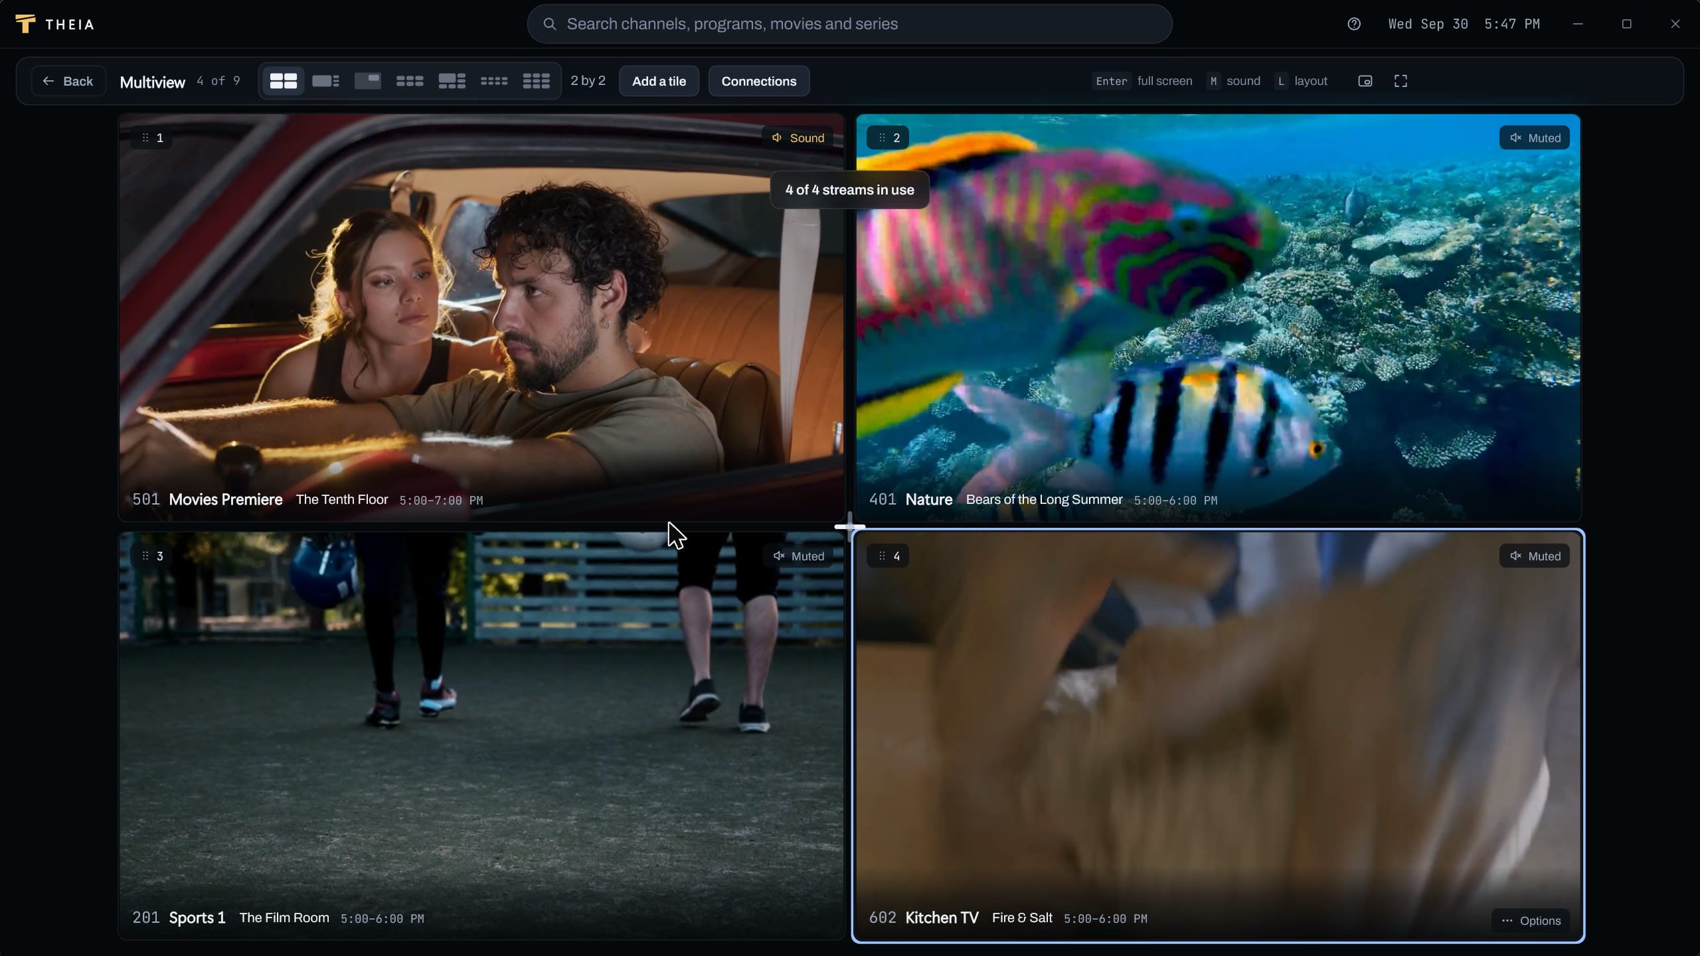Image resolution: width=1700 pixels, height=956 pixels.
Task: Click "5:00-7:00 PM" time on tile 1
Action: coord(441,501)
